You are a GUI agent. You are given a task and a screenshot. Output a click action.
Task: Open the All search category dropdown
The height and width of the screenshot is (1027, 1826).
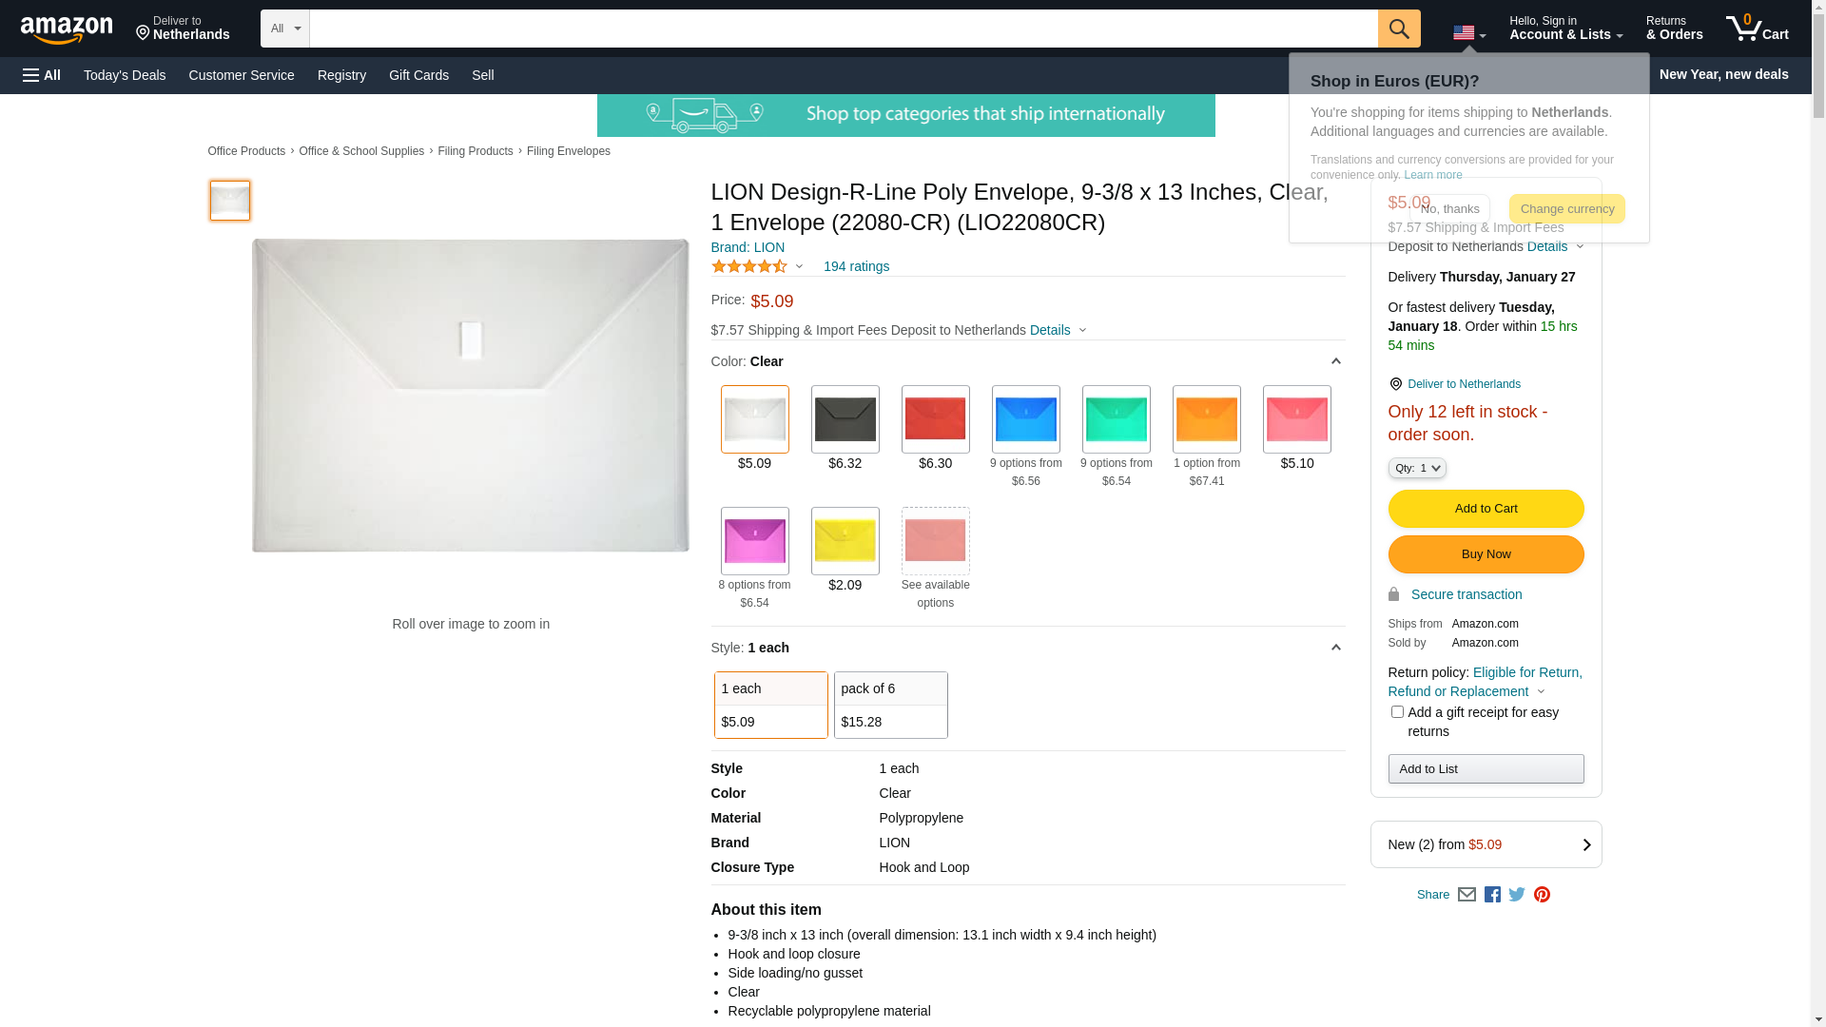coord(284,29)
